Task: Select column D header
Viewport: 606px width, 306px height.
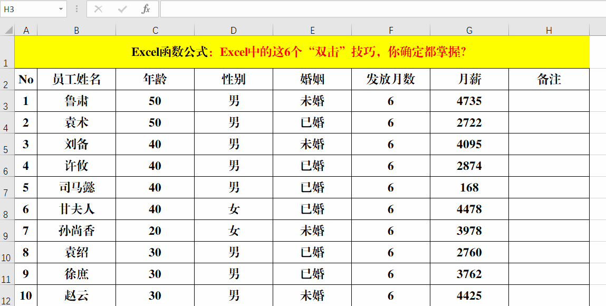Action: tap(234, 30)
